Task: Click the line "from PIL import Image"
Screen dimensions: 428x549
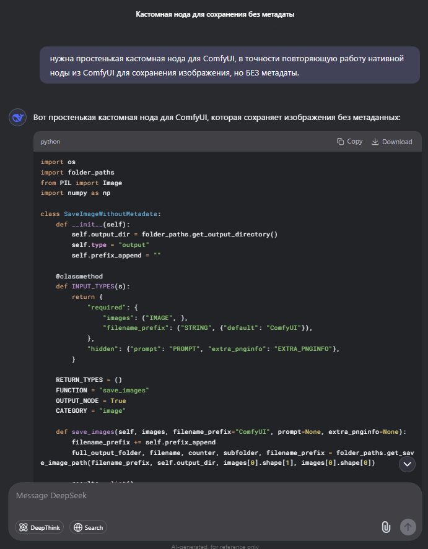Action: [81, 183]
